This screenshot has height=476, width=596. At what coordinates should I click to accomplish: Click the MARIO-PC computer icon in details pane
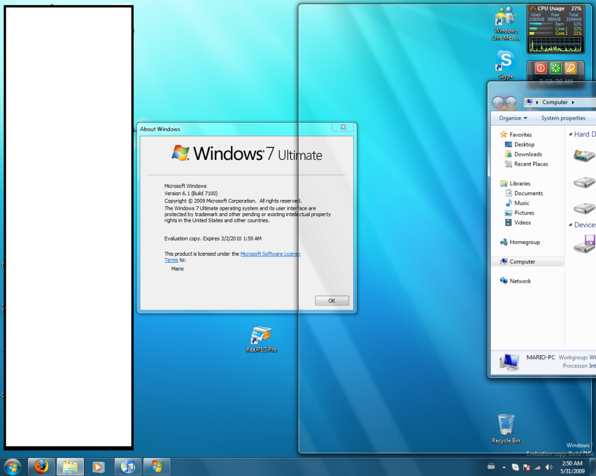509,362
